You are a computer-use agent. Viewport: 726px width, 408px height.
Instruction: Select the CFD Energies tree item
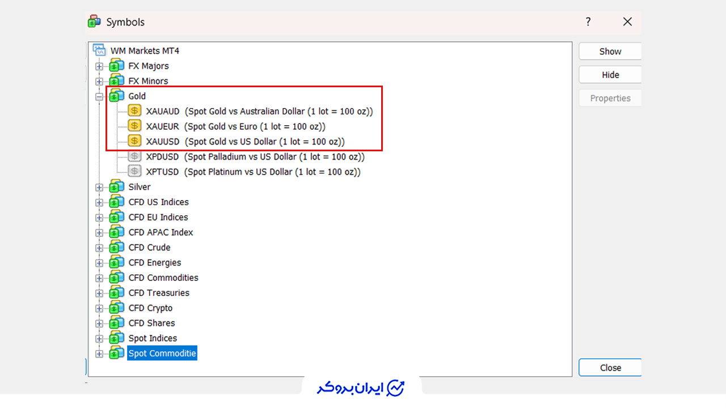click(x=155, y=262)
